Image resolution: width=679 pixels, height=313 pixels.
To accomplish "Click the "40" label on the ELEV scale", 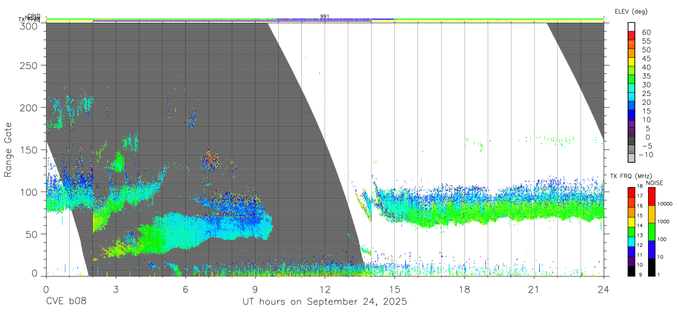I will pyautogui.click(x=646, y=67).
